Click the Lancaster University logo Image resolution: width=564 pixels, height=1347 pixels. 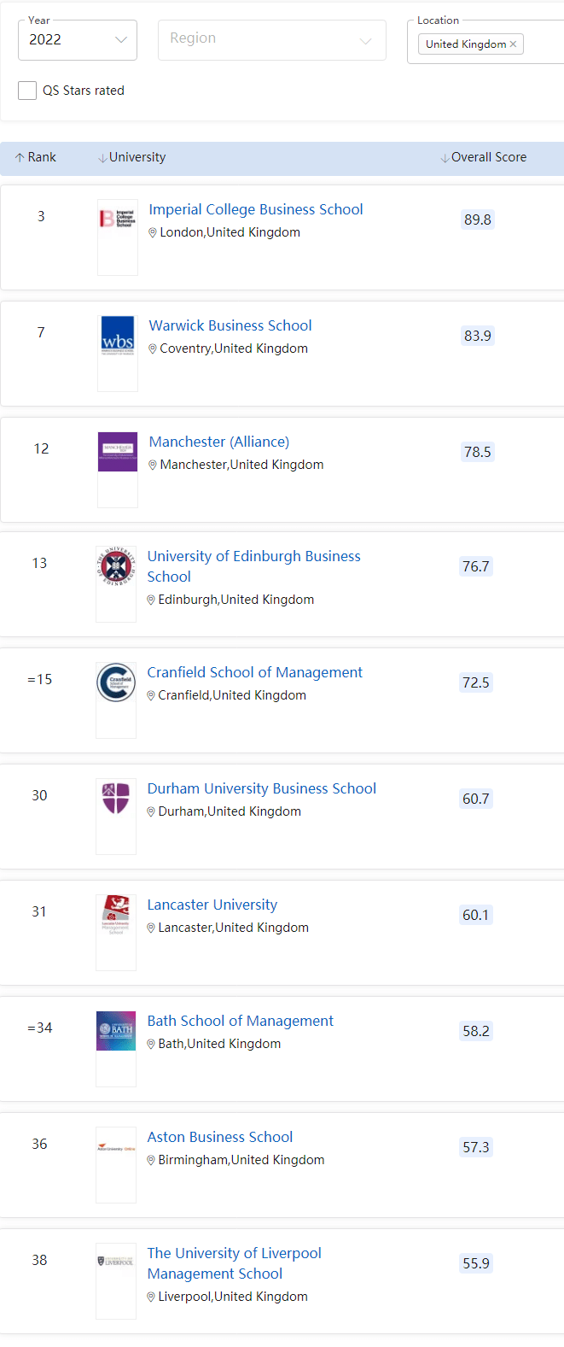click(x=116, y=915)
